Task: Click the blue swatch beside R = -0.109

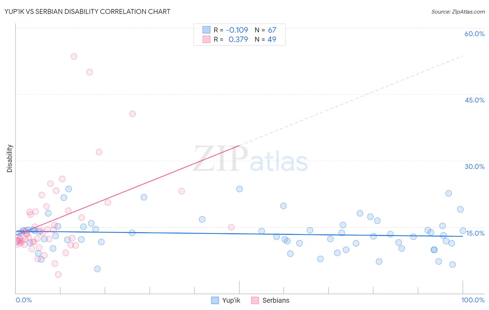Action: pyautogui.click(x=207, y=30)
